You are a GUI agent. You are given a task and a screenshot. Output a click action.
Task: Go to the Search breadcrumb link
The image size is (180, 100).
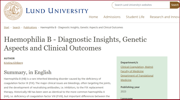coord(16,27)
